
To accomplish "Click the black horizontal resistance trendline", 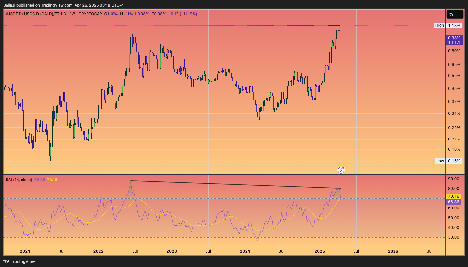I will [235, 26].
